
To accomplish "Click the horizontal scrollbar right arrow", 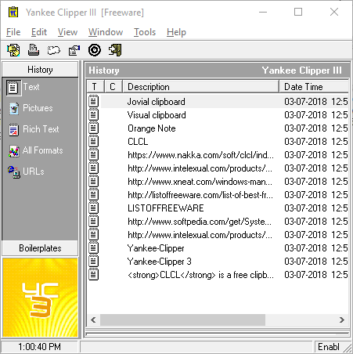I will pyautogui.click(x=342, y=320).
